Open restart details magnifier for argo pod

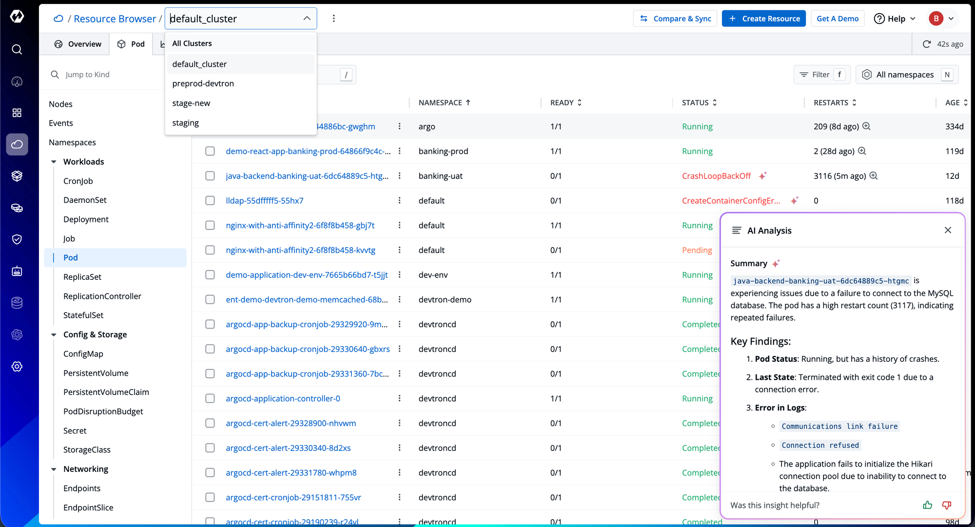[866, 126]
